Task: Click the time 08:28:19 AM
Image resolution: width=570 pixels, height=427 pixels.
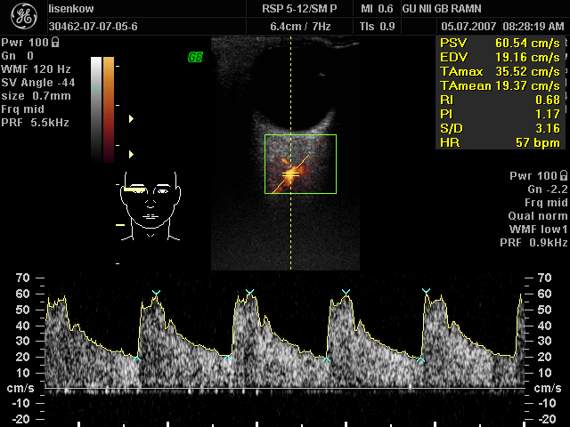Action: [533, 27]
